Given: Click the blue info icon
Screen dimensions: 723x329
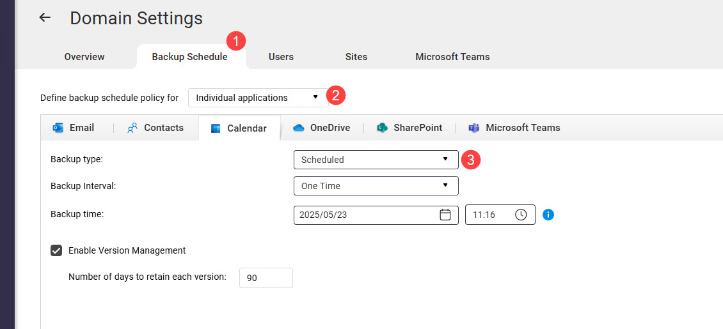Looking at the screenshot, I should point(548,215).
